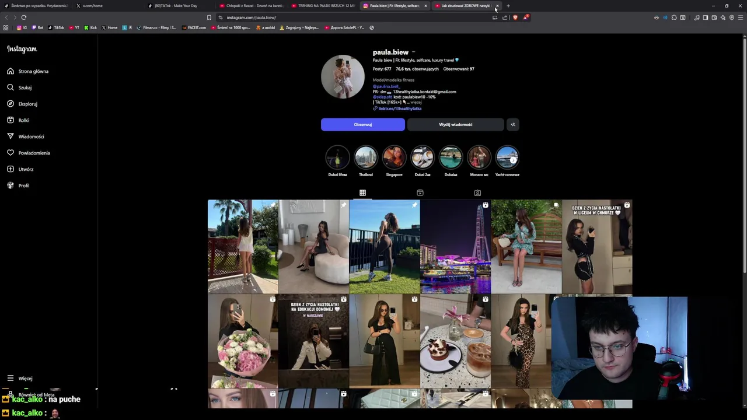Open Brave Rewards triangle icon
This screenshot has width=747, height=420.
point(525,17)
